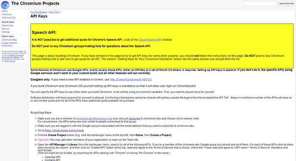This screenshot has height=161, width=296.
Task: Open Discuss quick link
Action: (x=5, y=29)
